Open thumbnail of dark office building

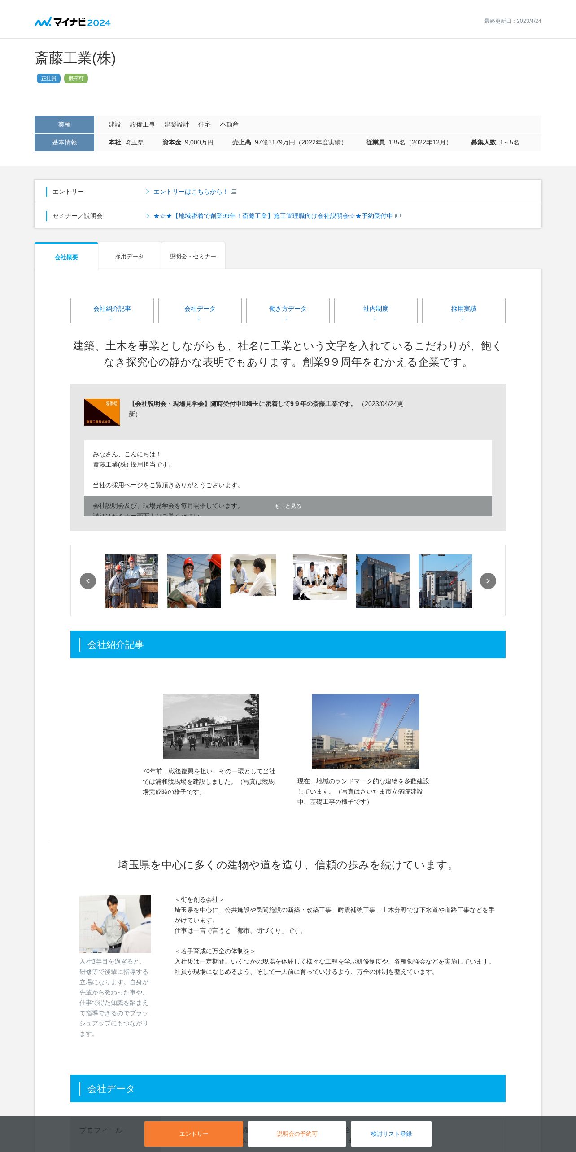pyautogui.click(x=383, y=581)
